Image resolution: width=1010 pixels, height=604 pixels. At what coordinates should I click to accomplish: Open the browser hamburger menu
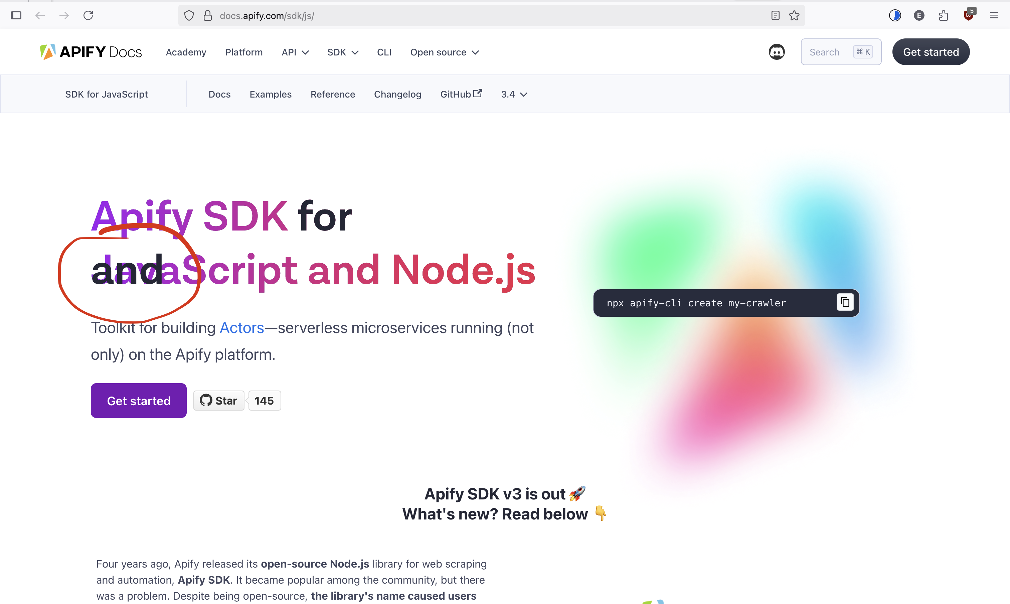(x=994, y=15)
